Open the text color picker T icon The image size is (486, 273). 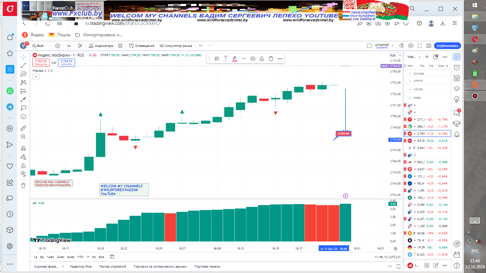pyautogui.click(x=226, y=59)
